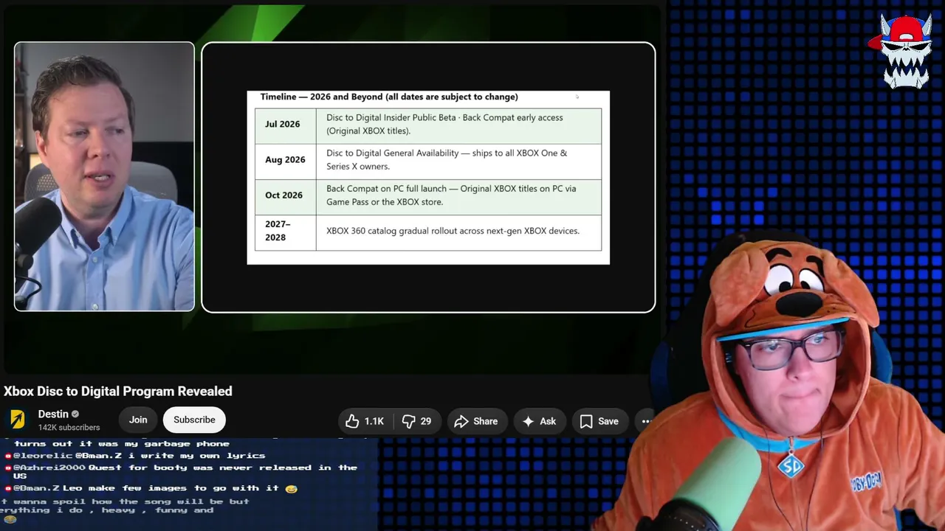Click the "XBOX 360 catalog gradual rollout" text

(453, 231)
